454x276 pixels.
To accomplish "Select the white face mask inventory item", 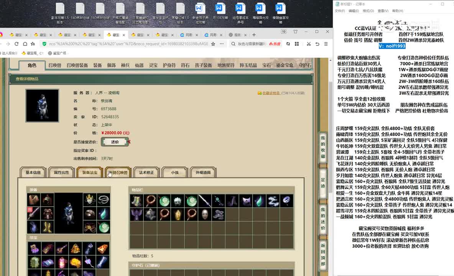I will [205, 215].
